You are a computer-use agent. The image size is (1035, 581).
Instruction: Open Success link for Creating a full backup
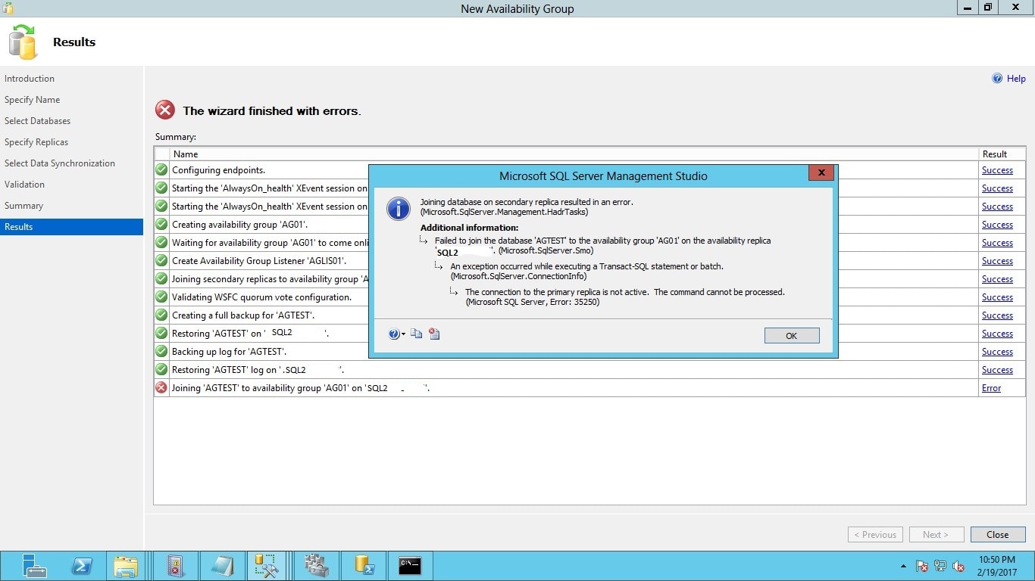[997, 315]
